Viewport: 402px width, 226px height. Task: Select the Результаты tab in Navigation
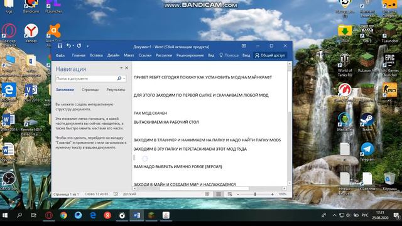tap(116, 90)
